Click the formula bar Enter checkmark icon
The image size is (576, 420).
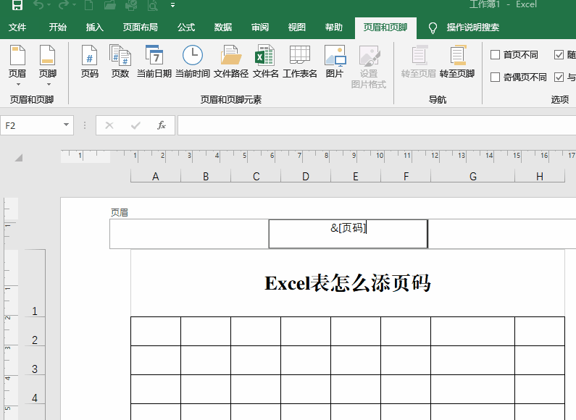click(135, 125)
